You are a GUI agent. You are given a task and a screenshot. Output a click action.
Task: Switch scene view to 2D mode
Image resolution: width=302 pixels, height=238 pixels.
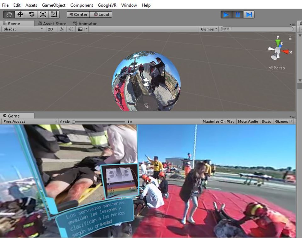pos(50,29)
